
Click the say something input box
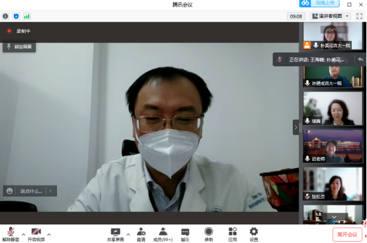tap(31, 191)
